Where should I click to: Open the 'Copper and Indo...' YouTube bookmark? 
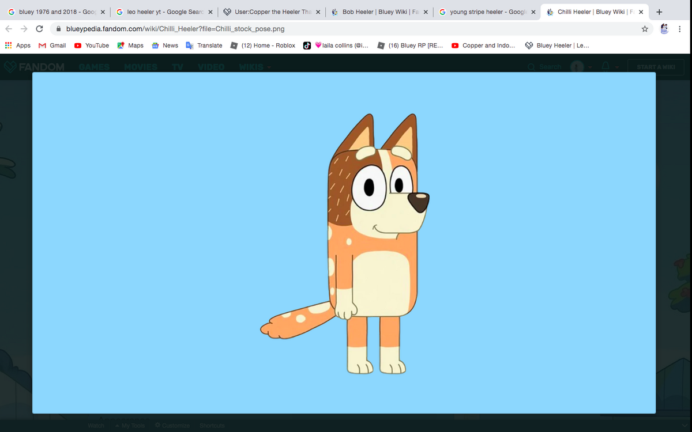coord(484,46)
